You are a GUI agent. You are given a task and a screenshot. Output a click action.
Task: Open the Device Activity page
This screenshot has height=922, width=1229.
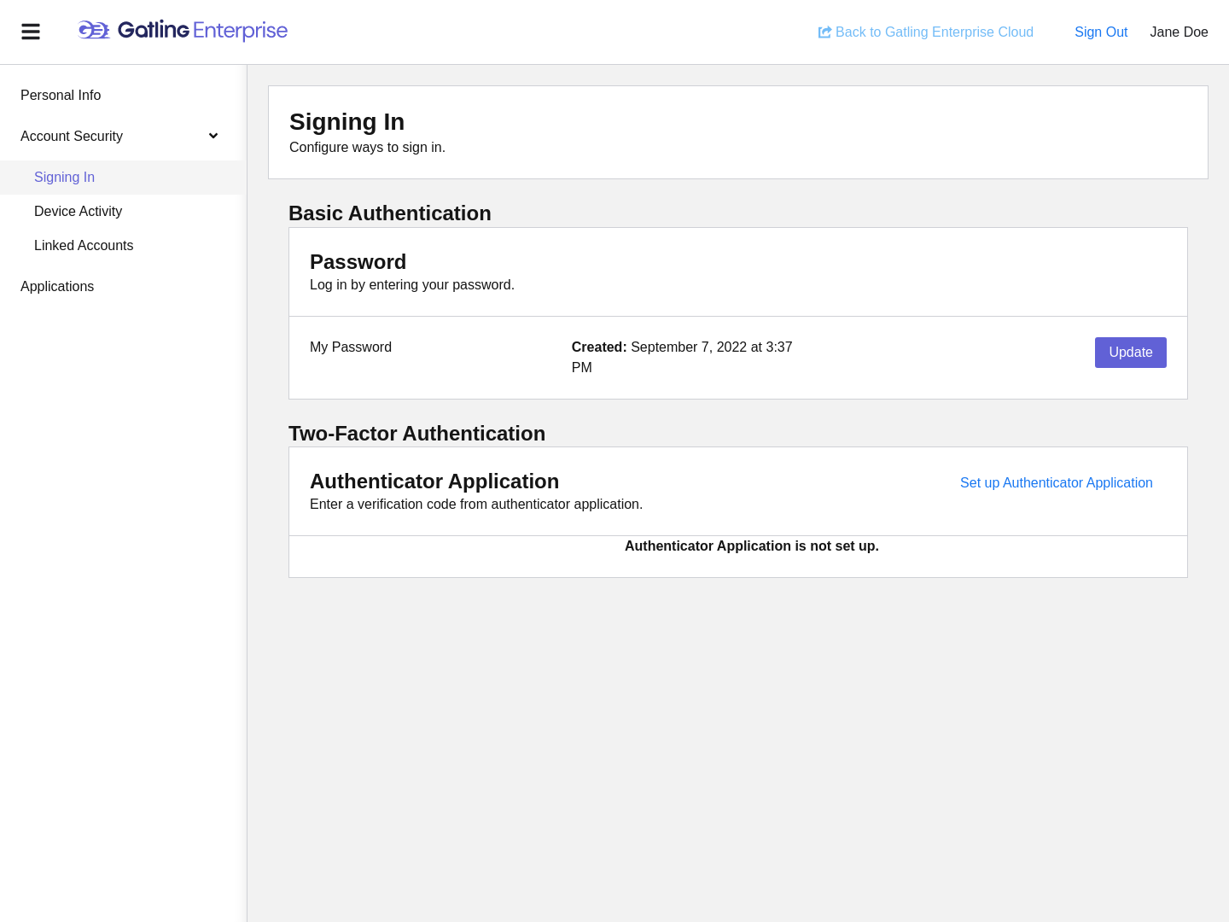78,212
